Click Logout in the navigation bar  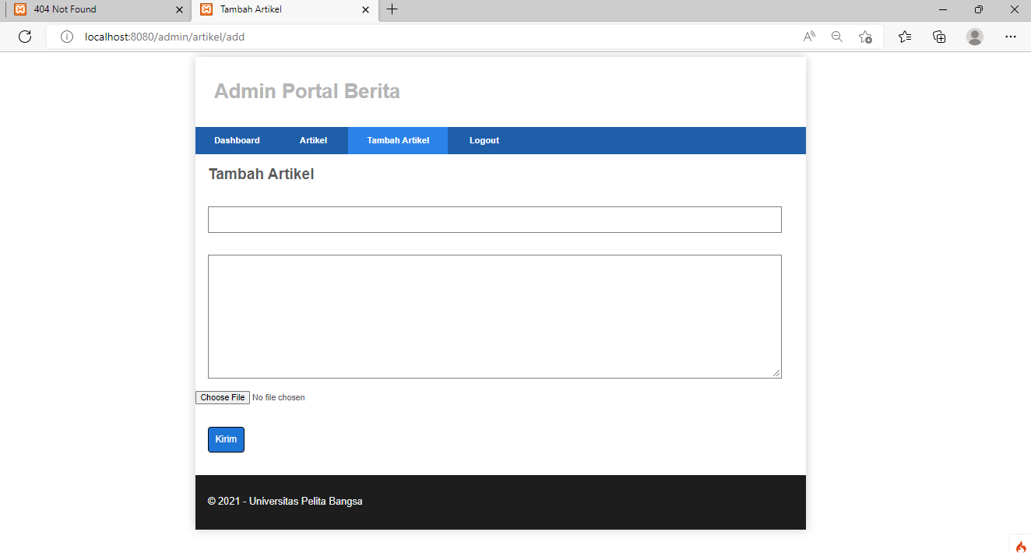484,140
